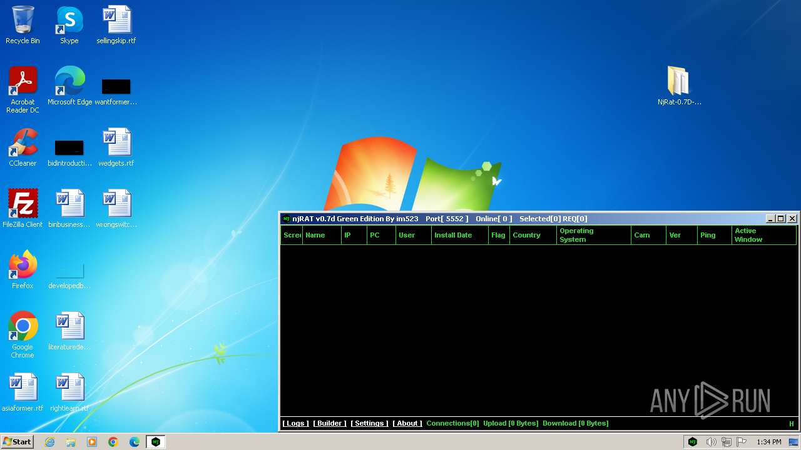Sort by the IP column header
The height and width of the screenshot is (450, 801).
pyautogui.click(x=354, y=235)
